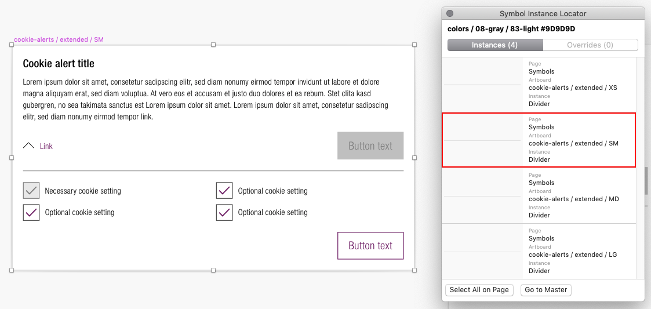Screen dimensions: 651x309
Task: Click the purple outlined Button text button
Action: [370, 245]
